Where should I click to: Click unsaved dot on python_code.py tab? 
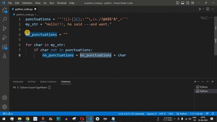coord(35,9)
